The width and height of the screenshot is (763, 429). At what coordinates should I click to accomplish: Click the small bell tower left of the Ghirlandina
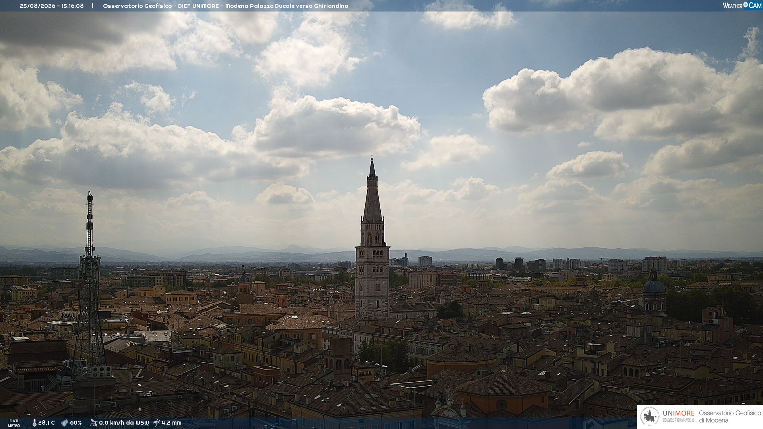(244, 282)
